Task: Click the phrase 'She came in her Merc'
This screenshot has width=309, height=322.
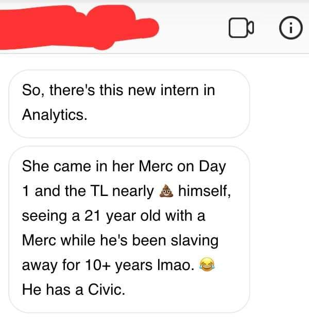Action: coord(98,166)
